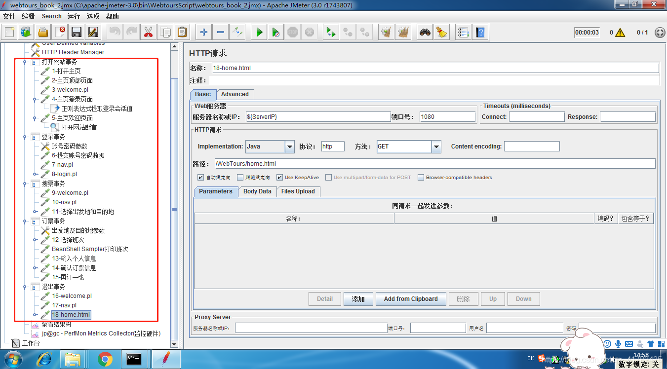
Task: Open the 方法 dropdown showing GET
Action: coord(436,147)
